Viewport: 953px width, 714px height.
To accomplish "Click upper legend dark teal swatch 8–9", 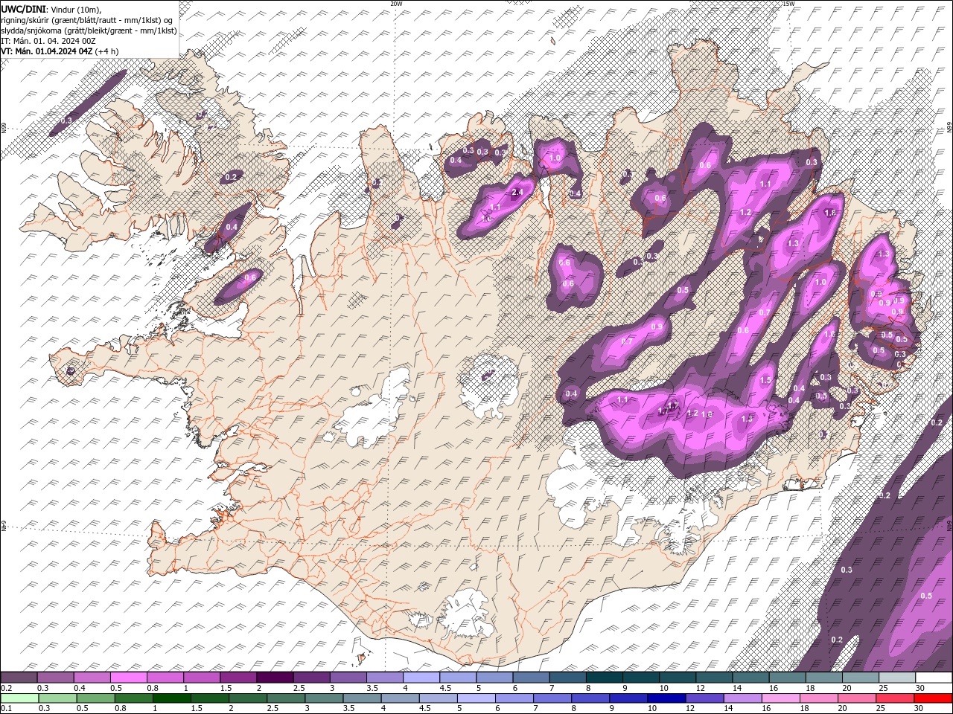I will 605,678.
